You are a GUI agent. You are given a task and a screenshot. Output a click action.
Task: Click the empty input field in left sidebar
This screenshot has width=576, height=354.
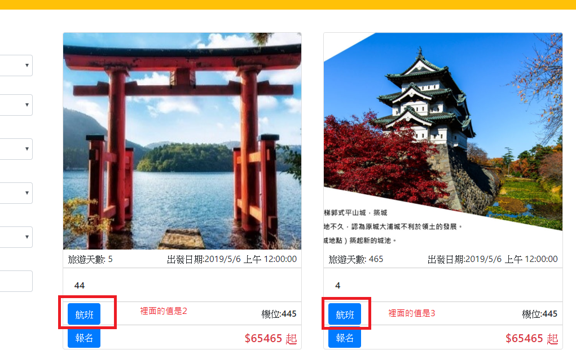pos(16,281)
